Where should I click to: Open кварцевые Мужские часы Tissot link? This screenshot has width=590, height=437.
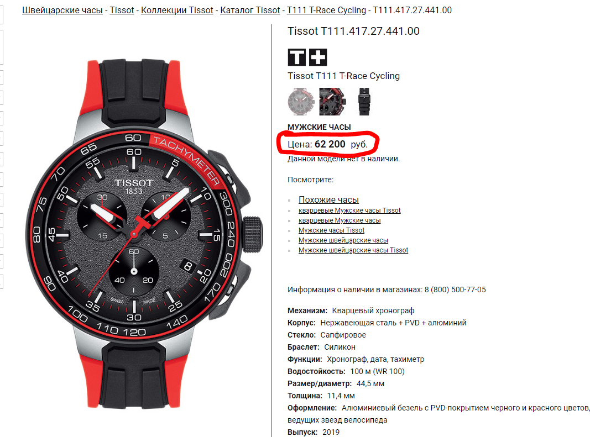(x=349, y=210)
